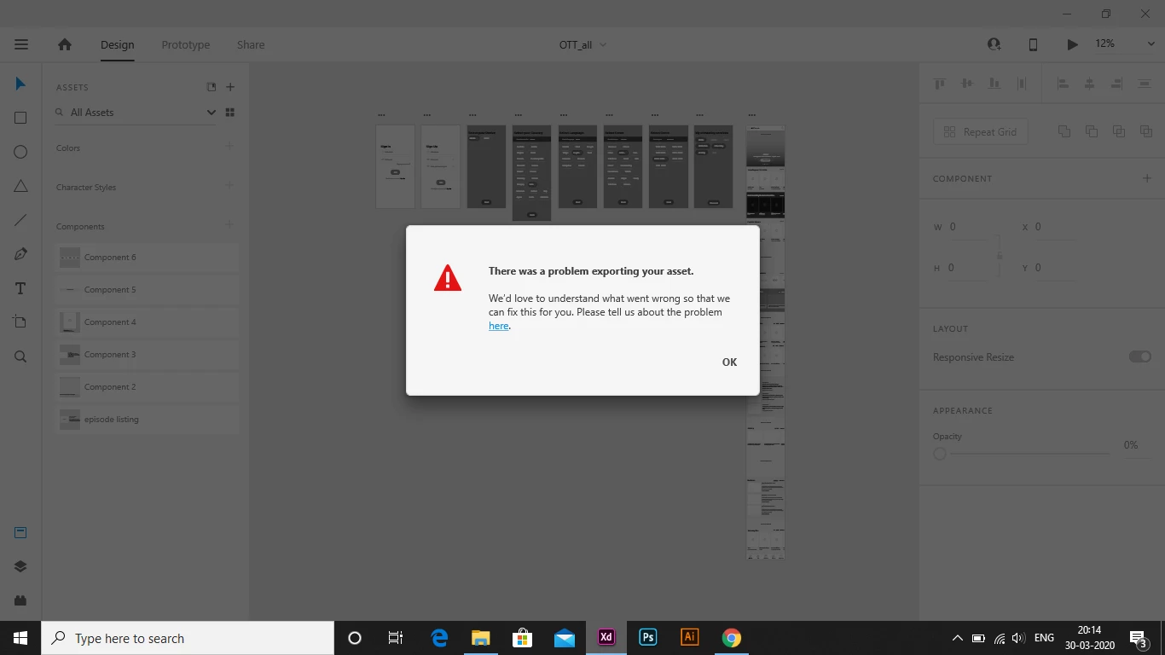This screenshot has height=655, width=1165.
Task: Select the Pen tool
Action: 20,254
